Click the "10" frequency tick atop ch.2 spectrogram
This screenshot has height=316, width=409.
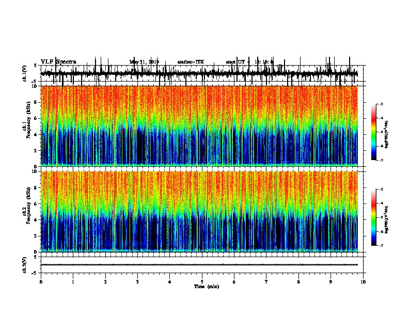[35, 171]
